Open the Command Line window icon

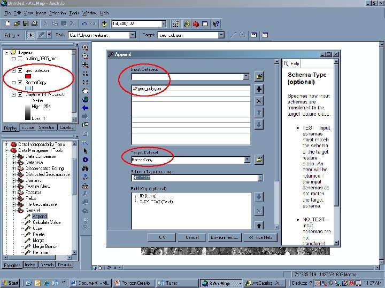click(205, 24)
